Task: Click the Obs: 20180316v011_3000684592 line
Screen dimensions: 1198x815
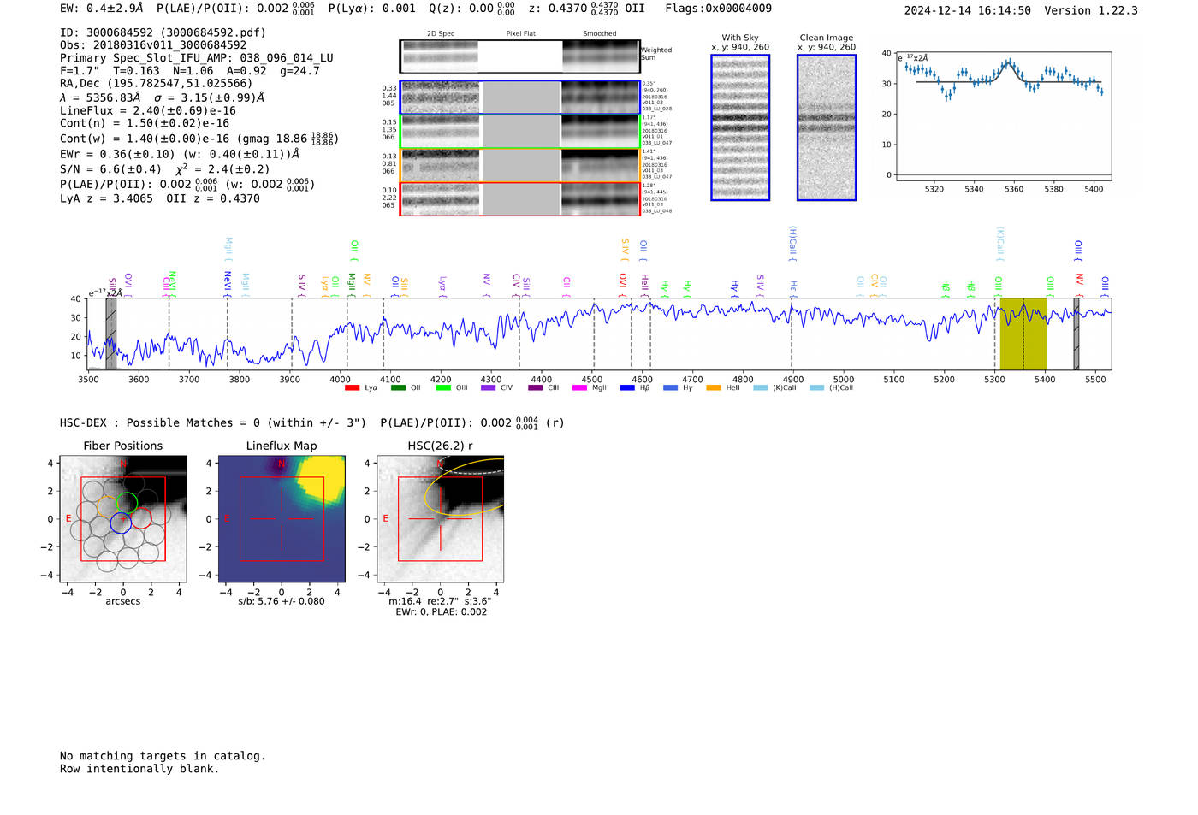Action: pos(153,45)
